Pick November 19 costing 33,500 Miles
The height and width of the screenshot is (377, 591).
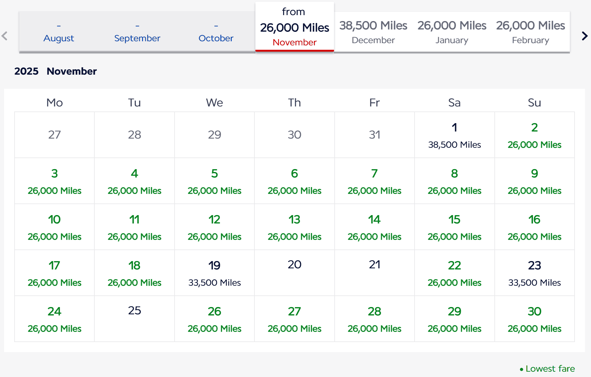point(214,273)
